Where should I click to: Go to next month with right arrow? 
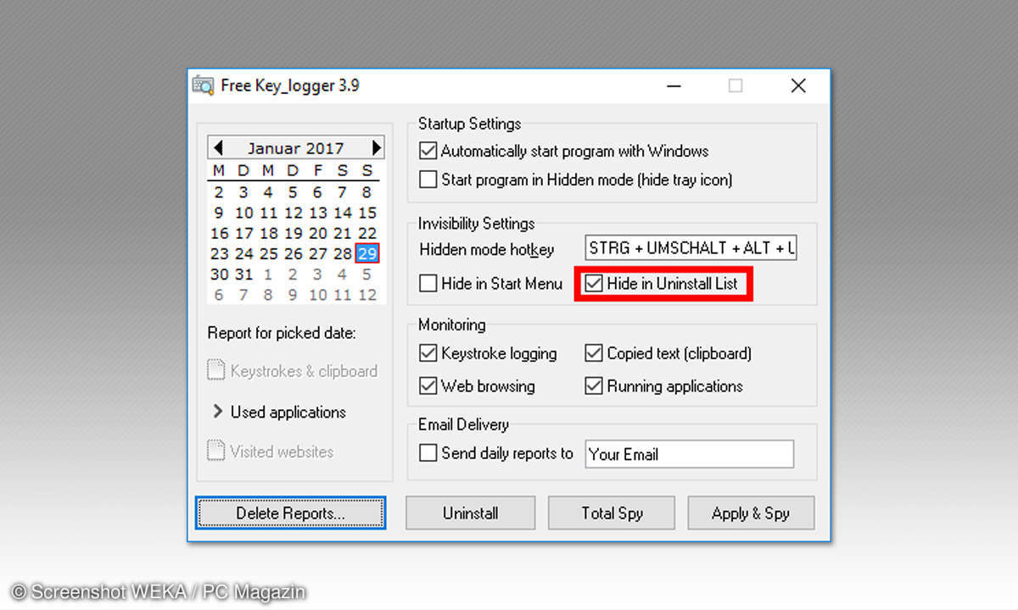coord(377,147)
